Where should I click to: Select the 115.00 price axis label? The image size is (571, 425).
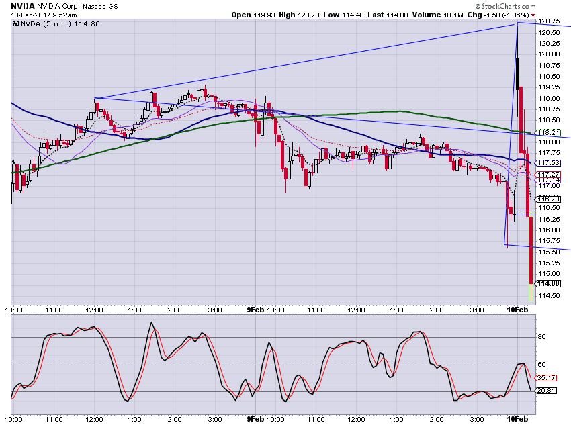[549, 274]
